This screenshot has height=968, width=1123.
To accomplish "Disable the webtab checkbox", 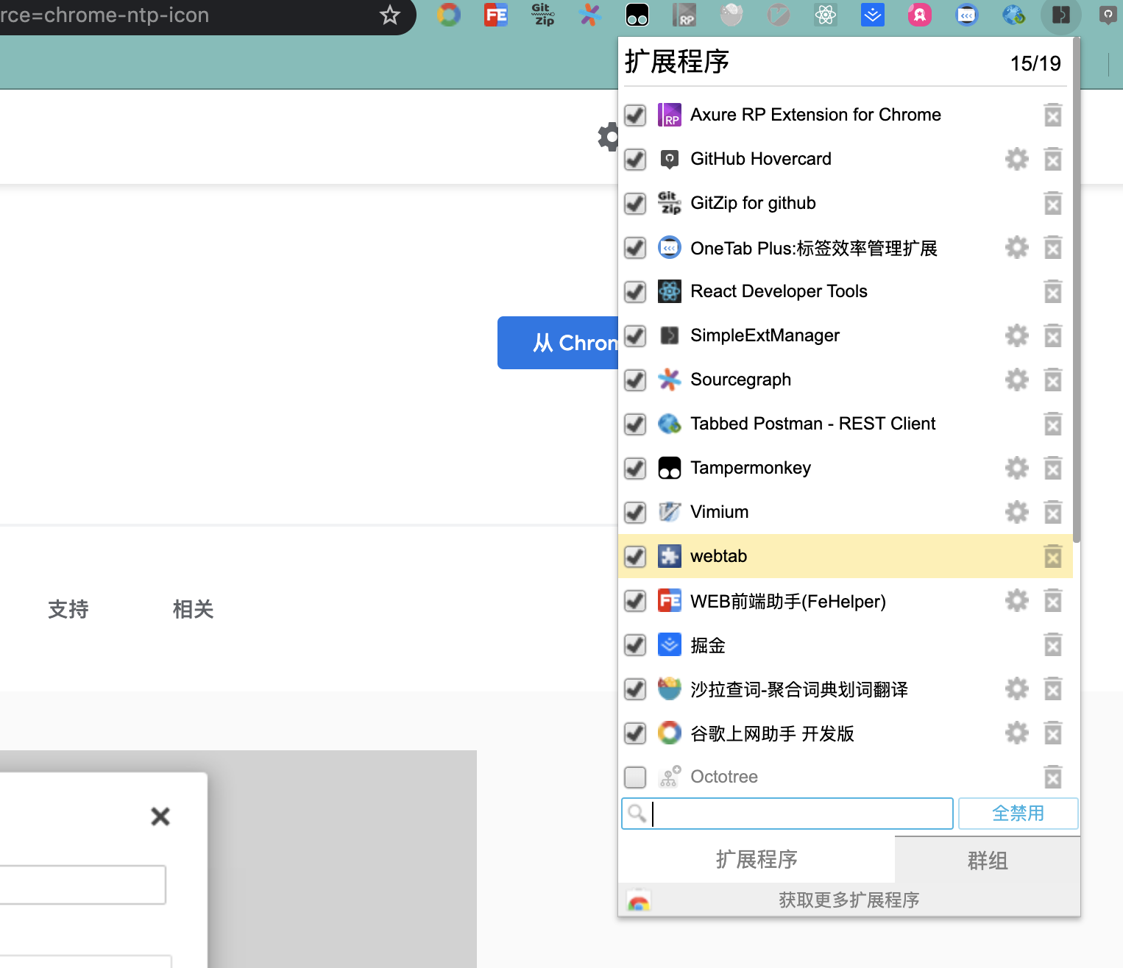I will coord(635,556).
